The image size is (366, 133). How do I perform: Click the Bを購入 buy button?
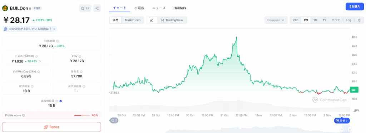355,7
